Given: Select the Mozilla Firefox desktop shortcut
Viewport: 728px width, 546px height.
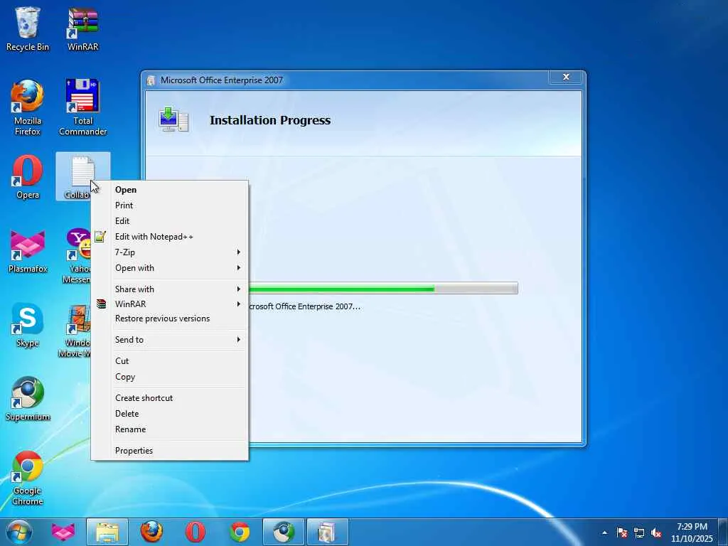Looking at the screenshot, I should tap(28, 108).
